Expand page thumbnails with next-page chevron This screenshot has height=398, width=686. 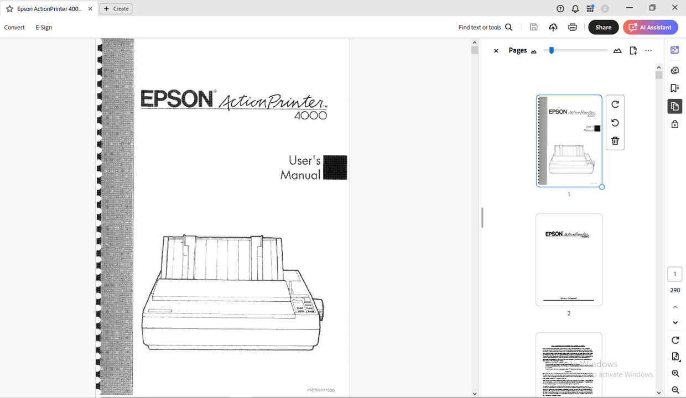[x=675, y=322]
